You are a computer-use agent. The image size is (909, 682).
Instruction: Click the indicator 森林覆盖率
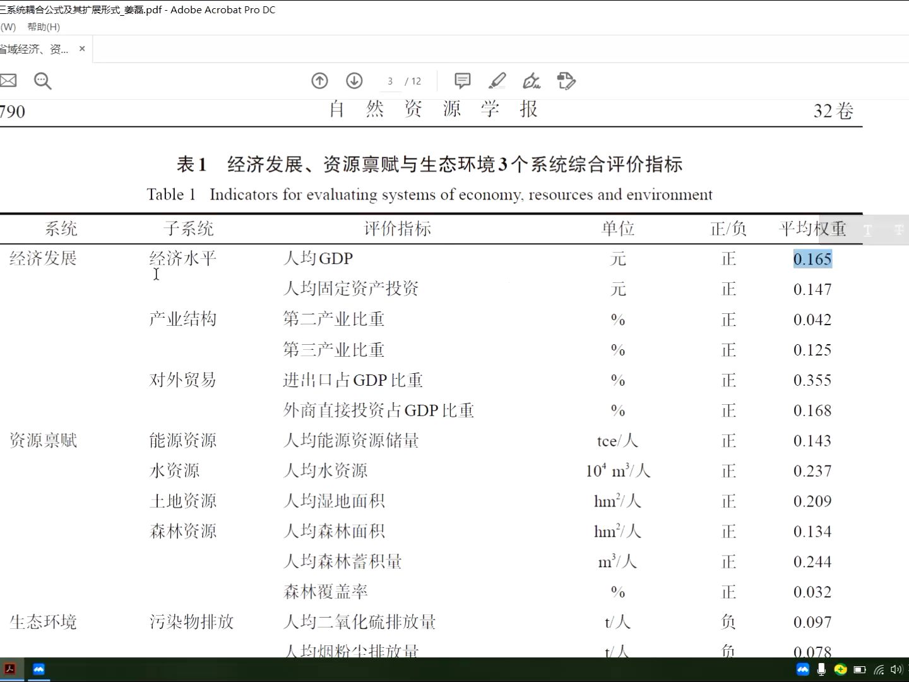326,592
